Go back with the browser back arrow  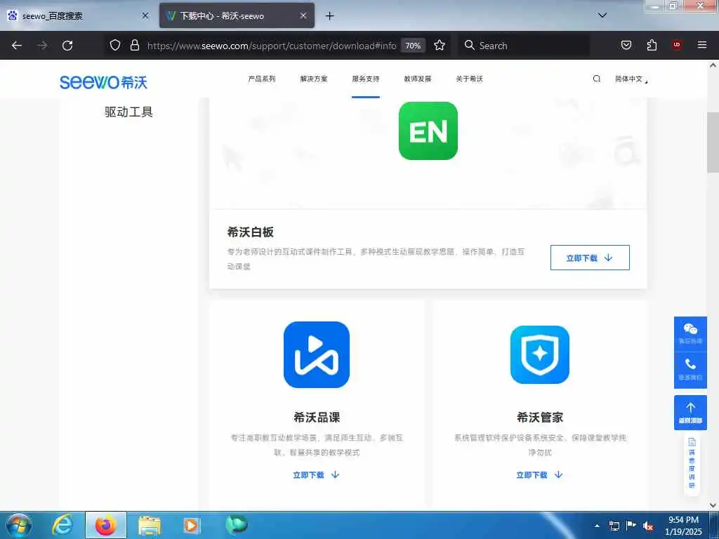pos(17,46)
